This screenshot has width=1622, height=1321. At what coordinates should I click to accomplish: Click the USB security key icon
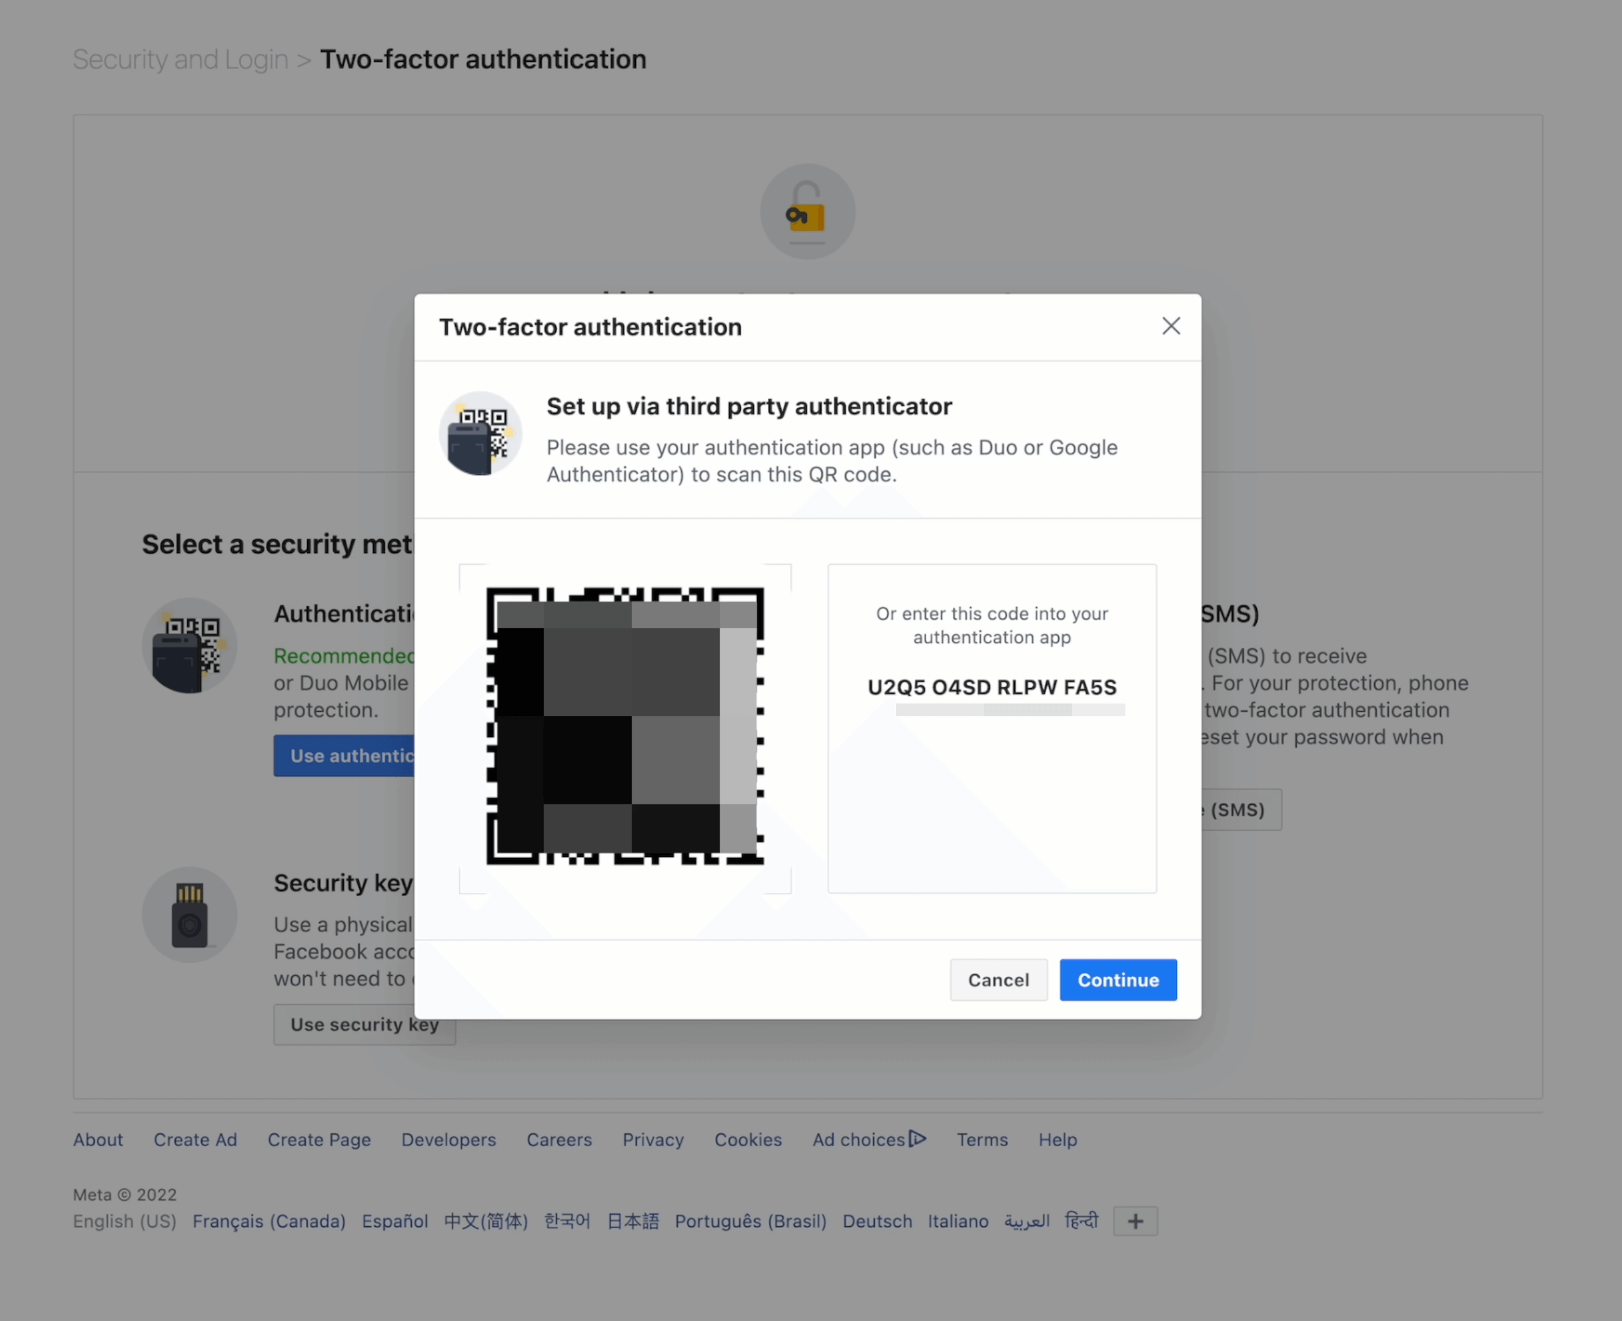coord(190,915)
